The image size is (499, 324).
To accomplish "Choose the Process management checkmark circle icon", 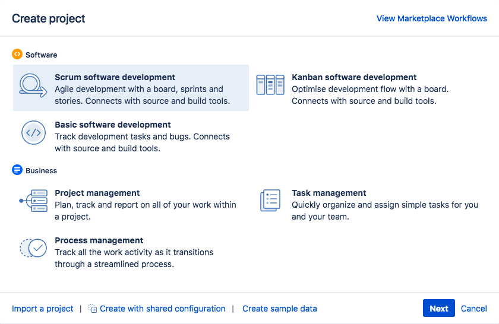I will pos(33,248).
